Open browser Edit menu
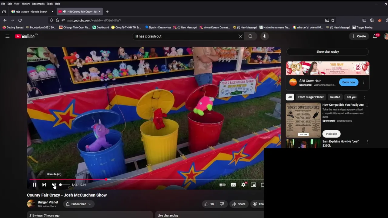The width and height of the screenshot is (388, 218). 10,4
